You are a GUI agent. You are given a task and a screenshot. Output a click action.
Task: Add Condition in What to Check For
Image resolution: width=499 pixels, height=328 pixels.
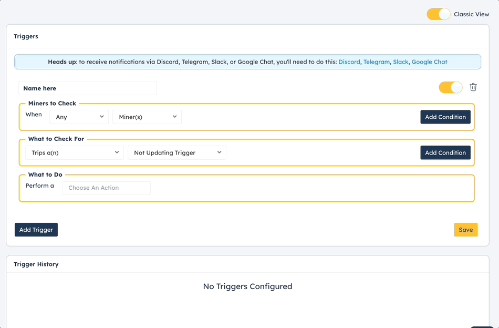pos(445,152)
